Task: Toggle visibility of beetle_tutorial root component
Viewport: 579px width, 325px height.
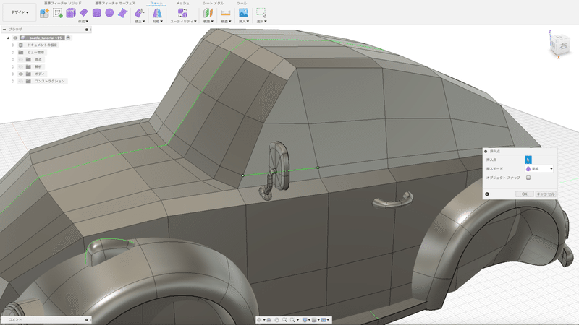Action: pos(15,38)
